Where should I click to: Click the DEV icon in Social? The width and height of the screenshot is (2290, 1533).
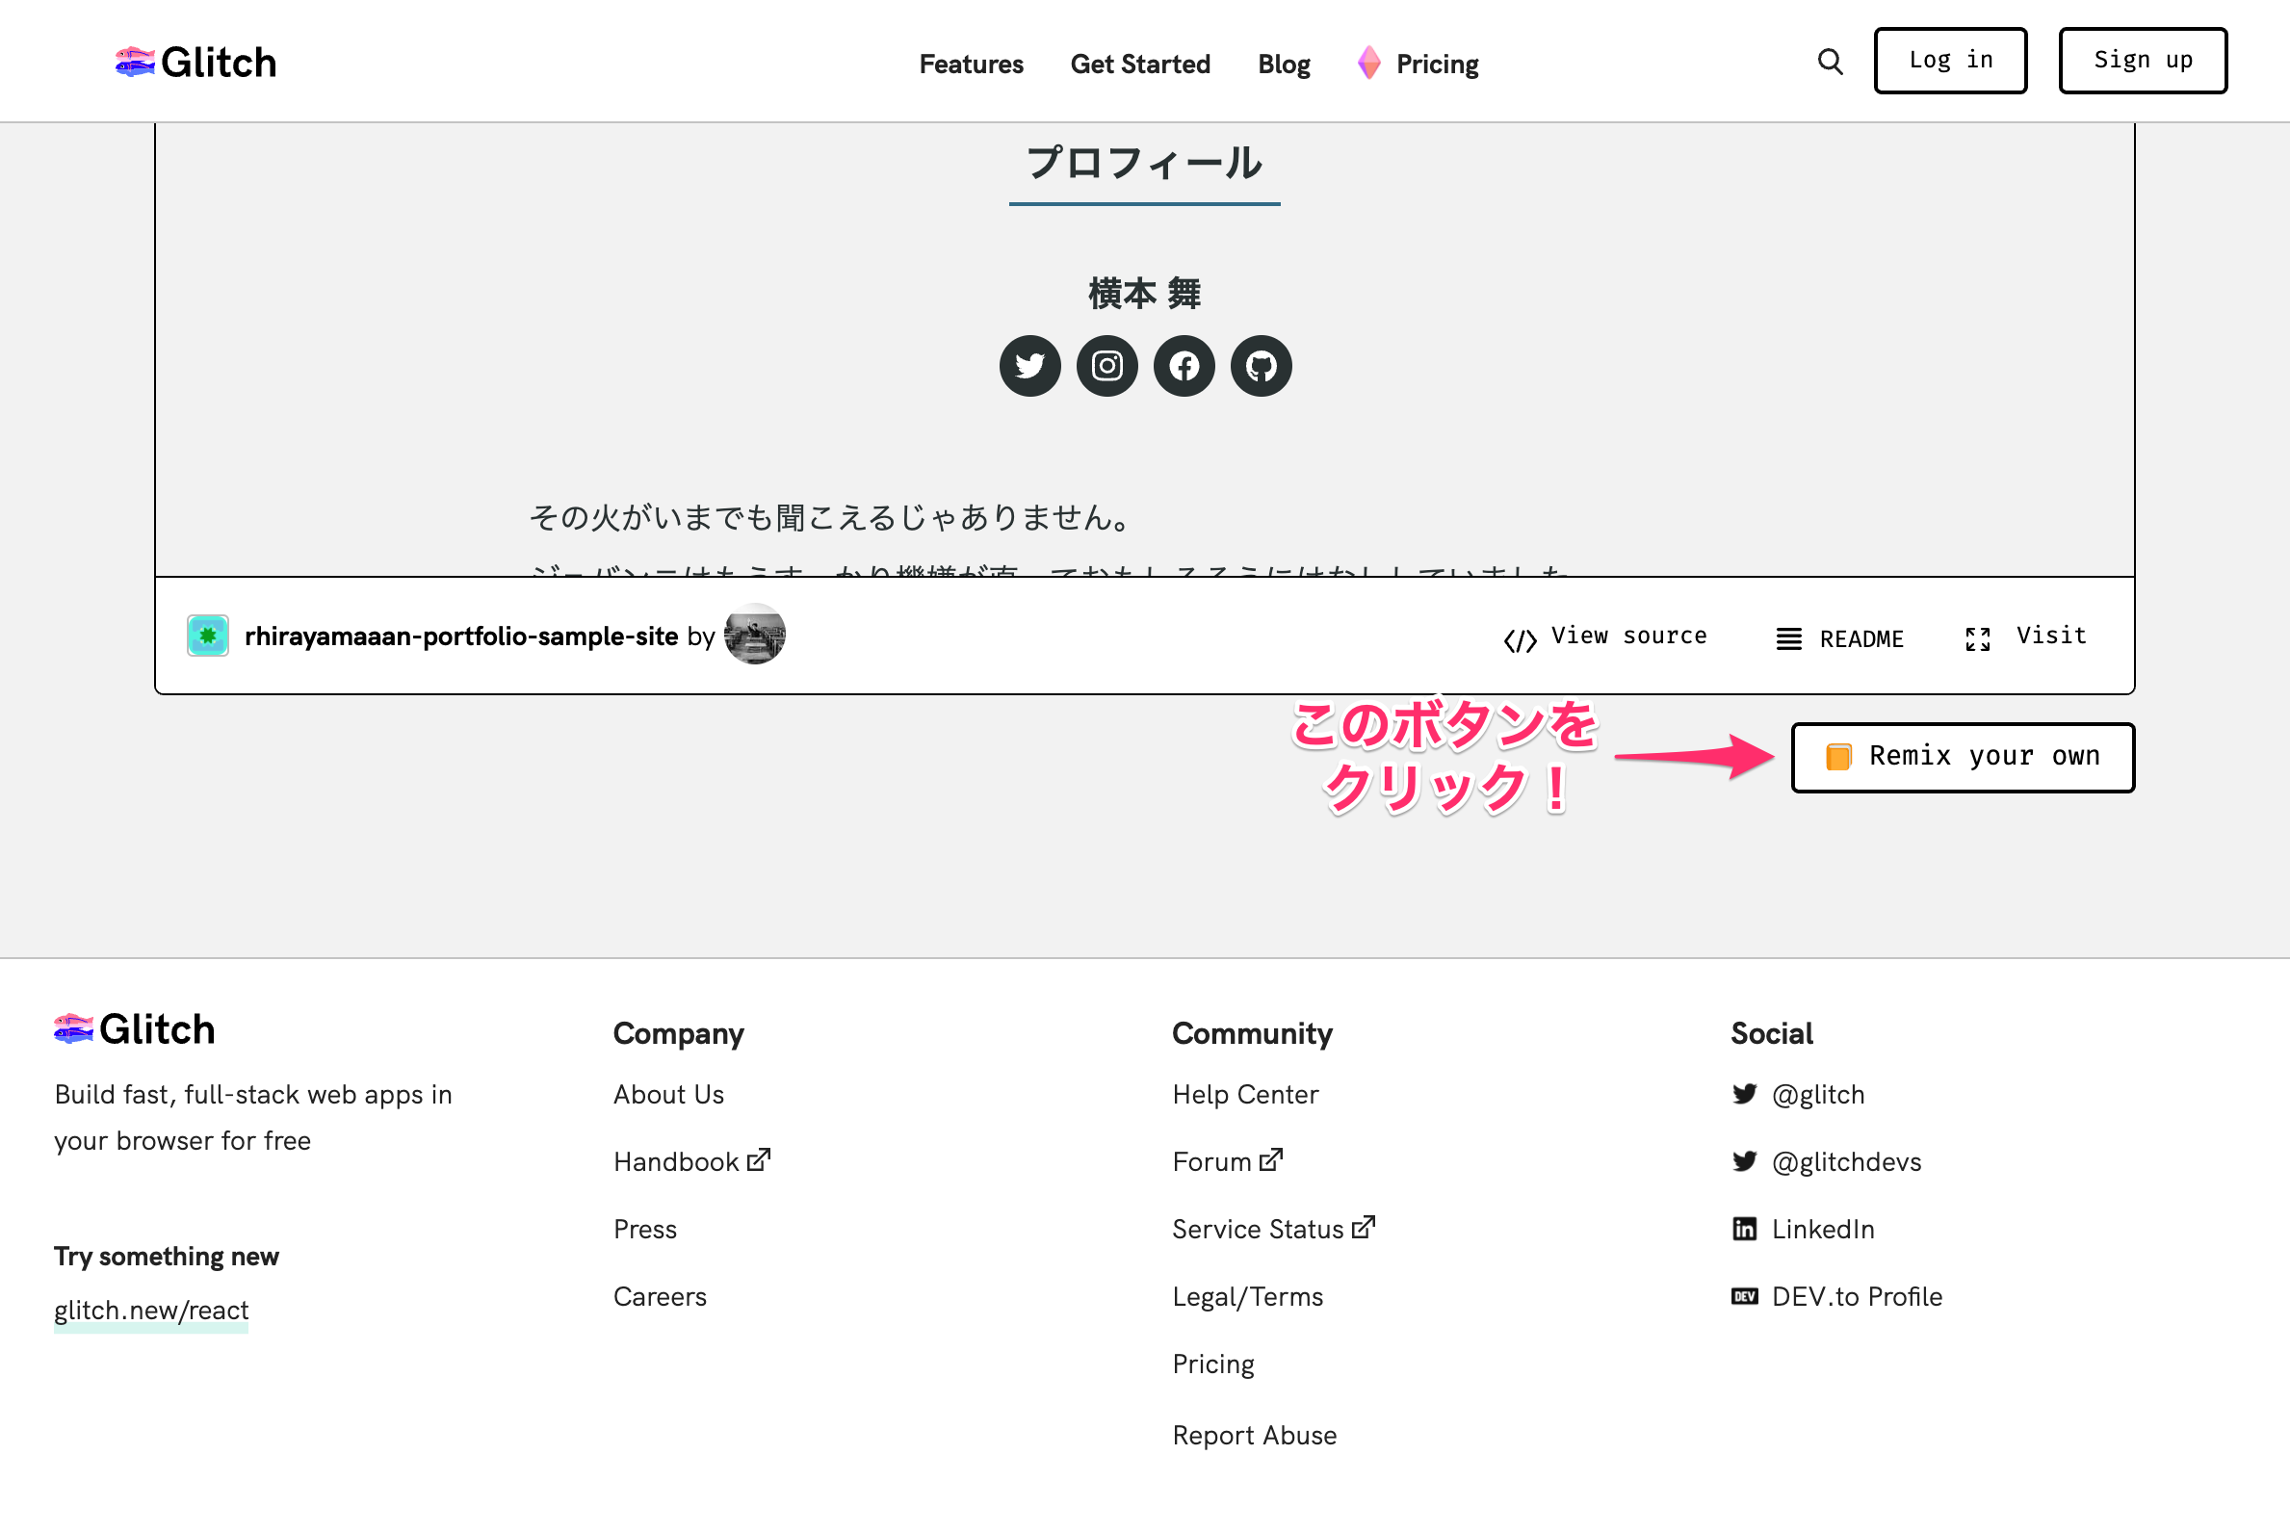click(1744, 1296)
